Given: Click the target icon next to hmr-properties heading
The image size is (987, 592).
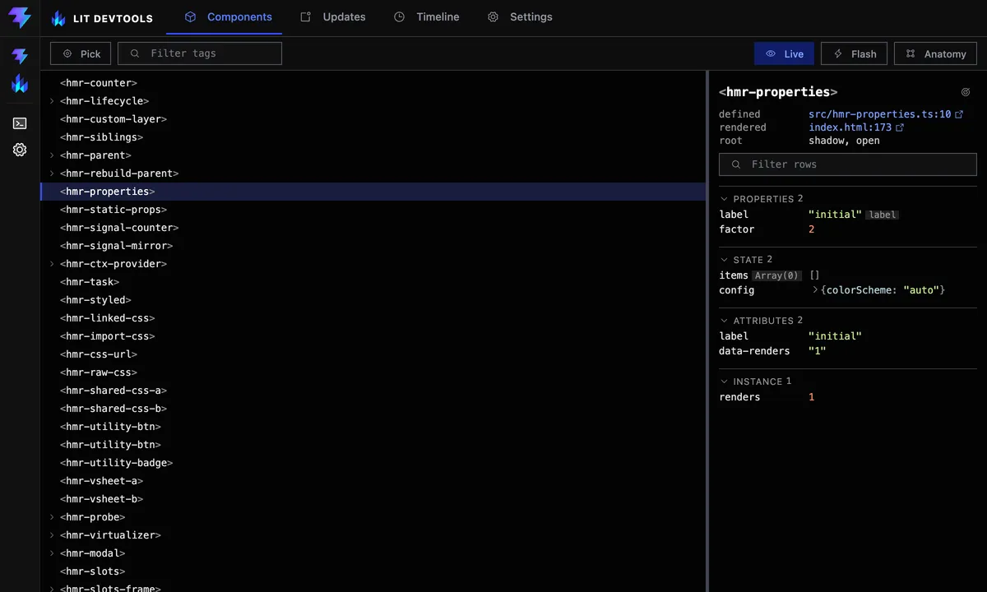Looking at the screenshot, I should [x=966, y=92].
